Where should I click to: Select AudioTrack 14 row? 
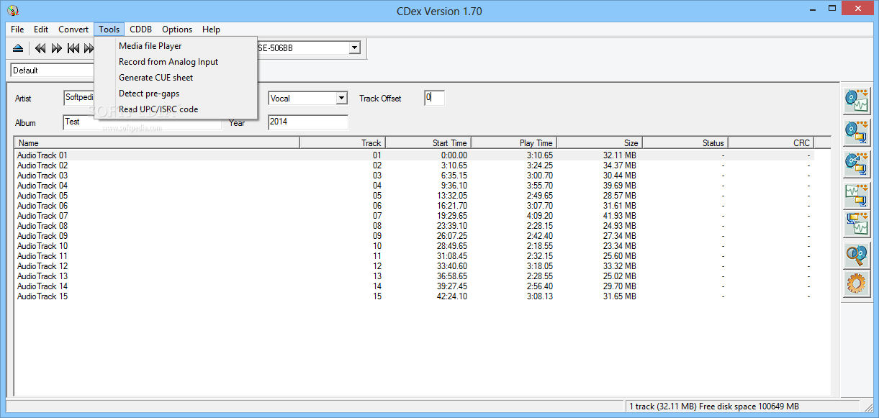coord(423,286)
